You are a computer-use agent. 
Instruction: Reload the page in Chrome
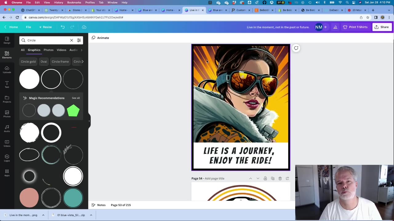tap(17, 17)
